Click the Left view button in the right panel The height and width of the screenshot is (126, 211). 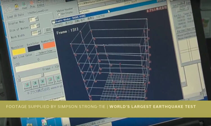[175, 6]
